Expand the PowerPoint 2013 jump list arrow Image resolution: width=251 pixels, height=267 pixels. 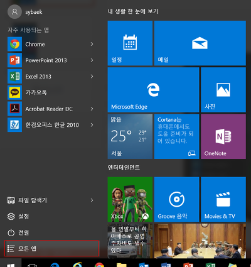(x=92, y=60)
